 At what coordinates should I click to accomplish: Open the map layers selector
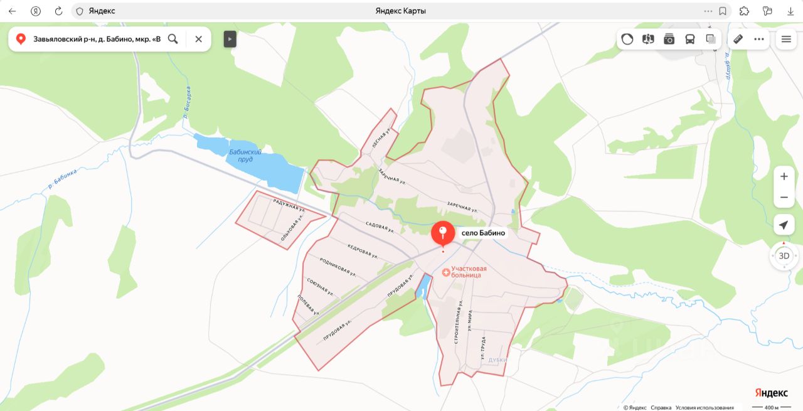[711, 39]
